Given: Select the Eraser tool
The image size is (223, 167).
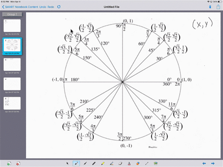Looking at the screenshot, I should (120, 163).
